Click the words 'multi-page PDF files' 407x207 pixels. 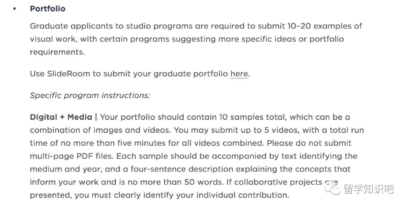[x=72, y=156]
